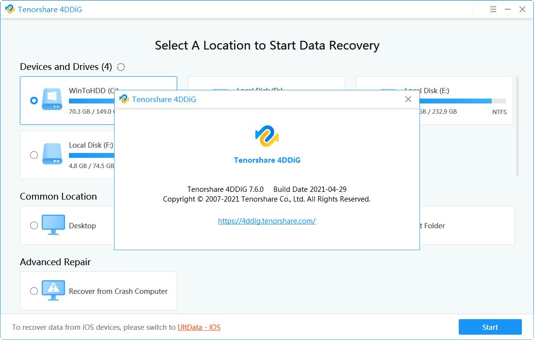Click the 4DDiG logo in main title bar
The height and width of the screenshot is (340, 534).
[10, 9]
